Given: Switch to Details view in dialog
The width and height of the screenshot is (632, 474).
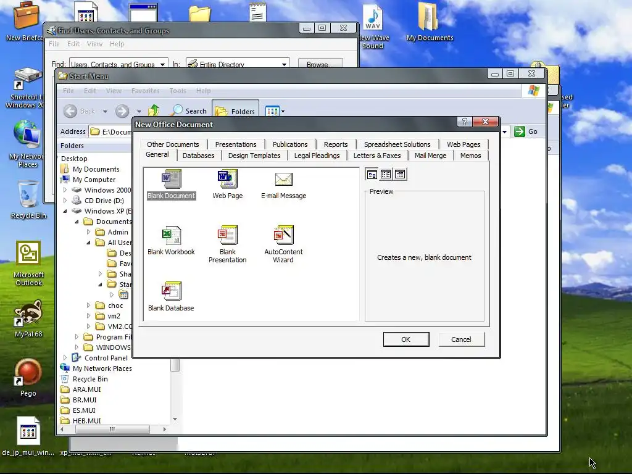Looking at the screenshot, I should [400, 175].
